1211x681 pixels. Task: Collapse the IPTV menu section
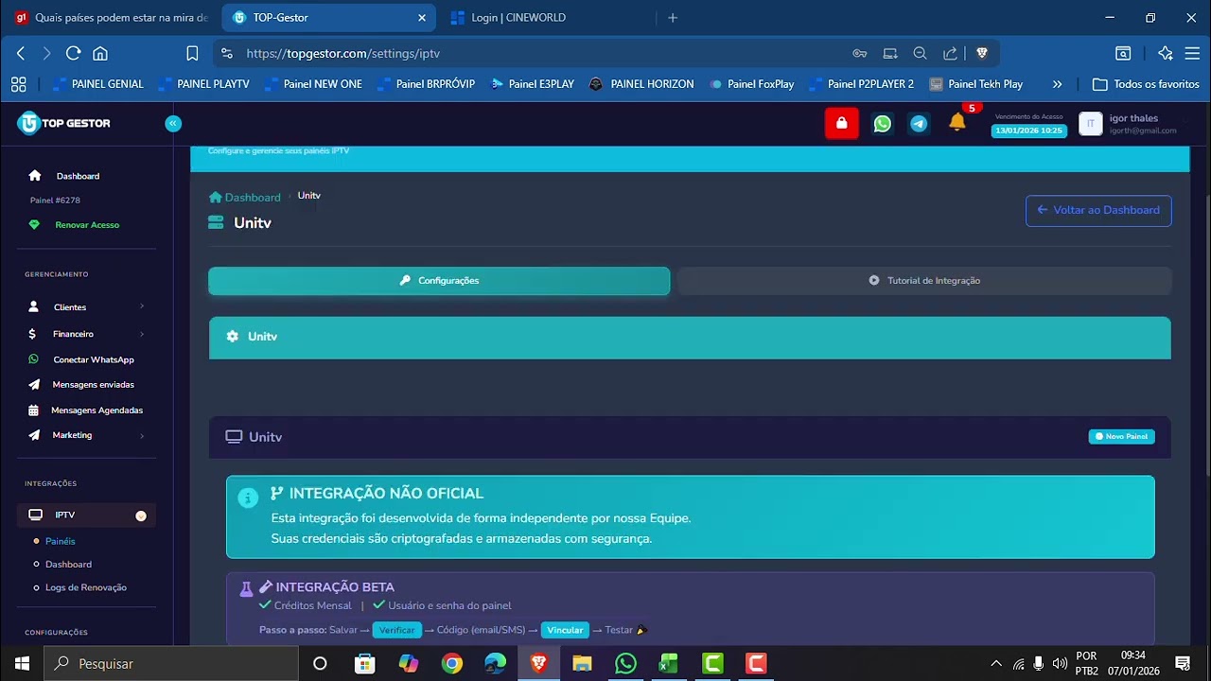click(141, 515)
